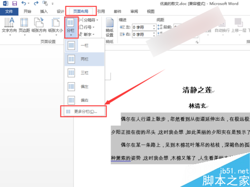Choose the 一栏 one column option
The image size is (250, 187).
point(84,45)
